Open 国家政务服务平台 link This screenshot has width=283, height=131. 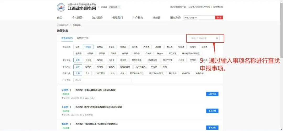pyautogui.click(x=178, y=7)
